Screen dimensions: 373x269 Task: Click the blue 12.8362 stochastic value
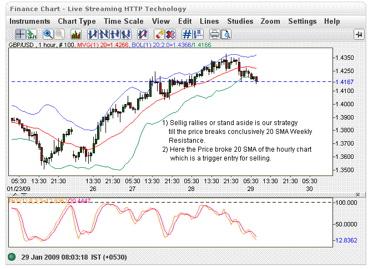point(346,240)
